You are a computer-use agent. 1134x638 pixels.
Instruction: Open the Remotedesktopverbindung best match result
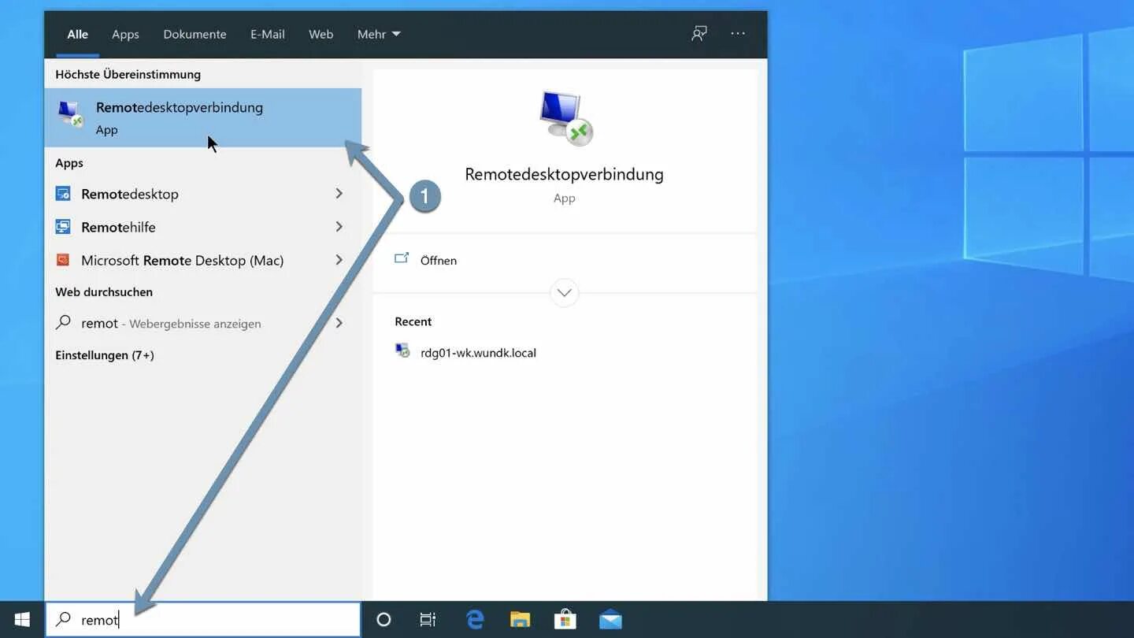pos(203,117)
